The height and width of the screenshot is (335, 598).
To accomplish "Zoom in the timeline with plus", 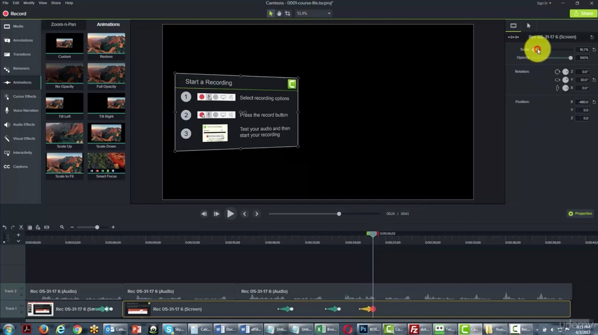I will (x=113, y=227).
